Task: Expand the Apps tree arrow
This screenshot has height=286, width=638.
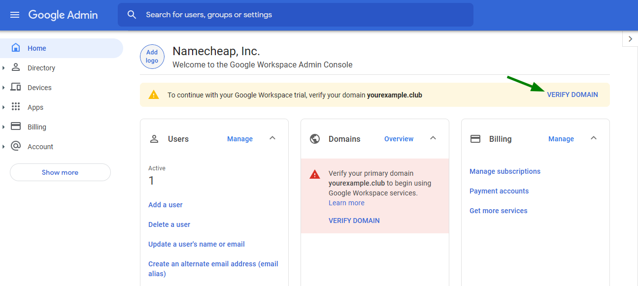Action: 4,107
